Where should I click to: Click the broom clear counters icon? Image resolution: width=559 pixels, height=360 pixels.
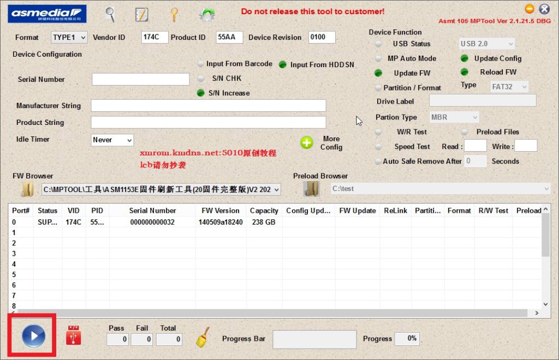[203, 338]
